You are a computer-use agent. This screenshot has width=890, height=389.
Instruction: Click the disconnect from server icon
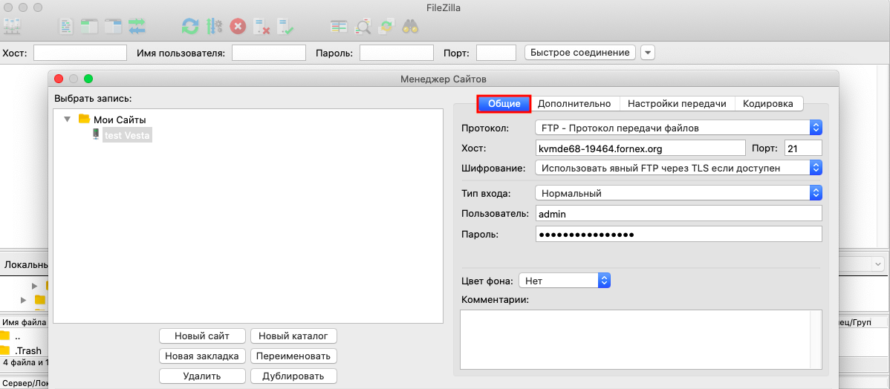261,26
